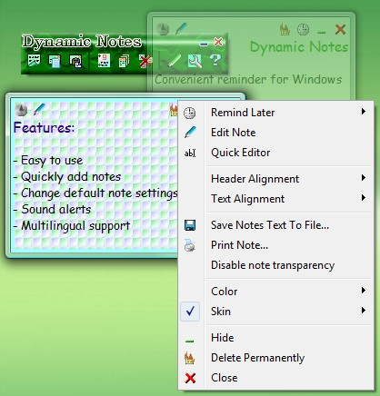Click the fire icon beside Delete Permanently
This screenshot has height=396, width=380.
189,358
